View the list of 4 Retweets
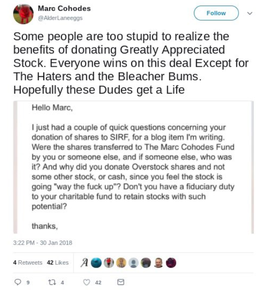 coord(27,263)
